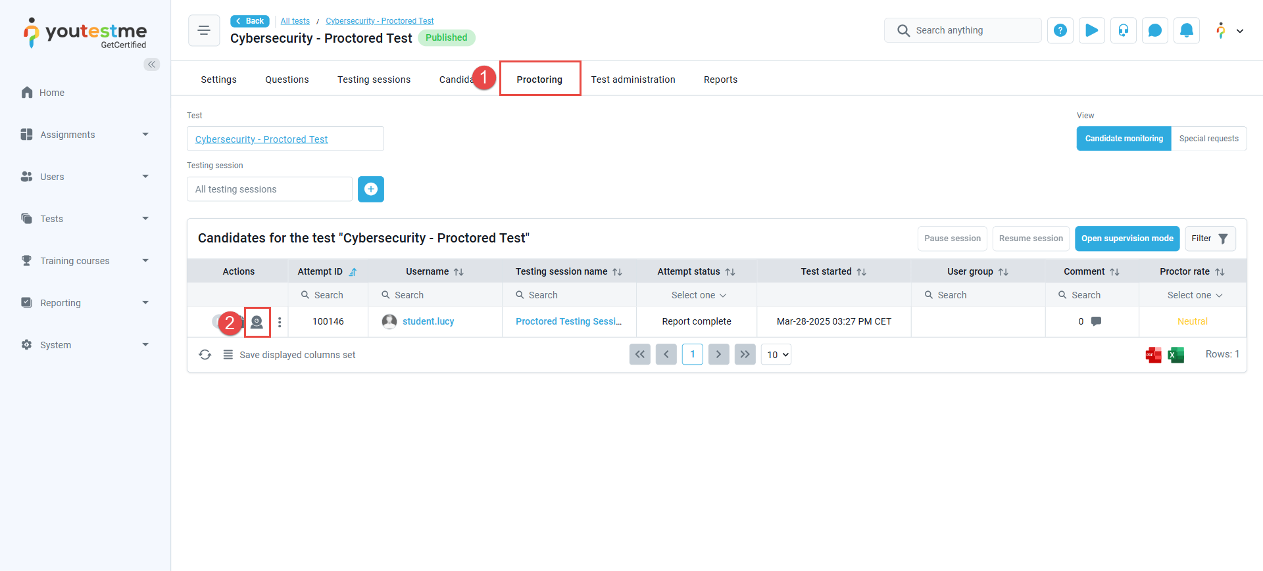
Task: Open the Attempt status filter dropdown
Action: tap(698, 296)
